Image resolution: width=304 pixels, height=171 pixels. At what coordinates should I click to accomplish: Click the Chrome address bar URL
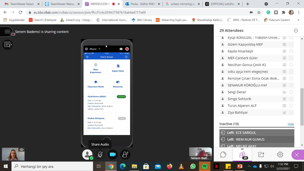pos(90,12)
